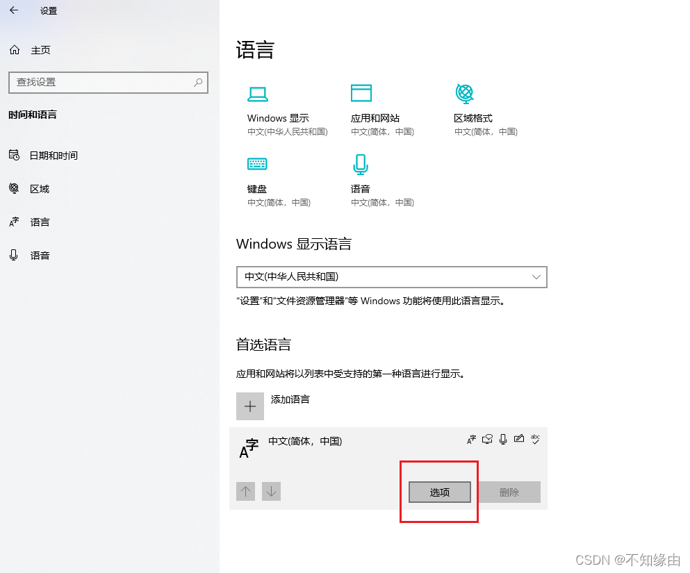Click the 键盘 label
This screenshot has height=573, width=690.
point(257,189)
